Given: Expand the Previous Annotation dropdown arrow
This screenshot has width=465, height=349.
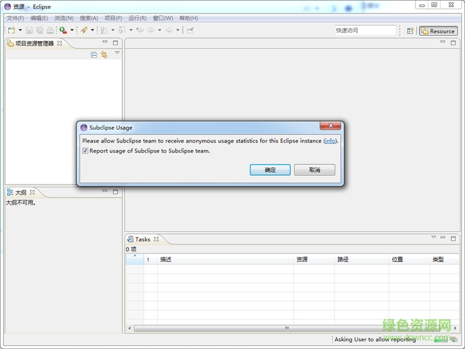Looking at the screenshot, I should [x=131, y=30].
